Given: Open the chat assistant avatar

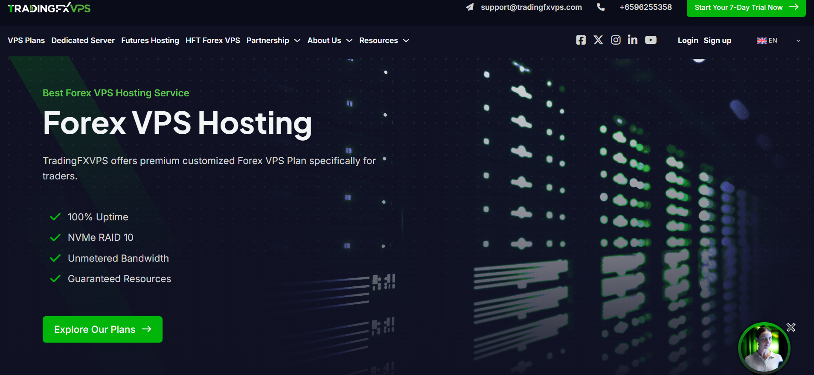Looking at the screenshot, I should [764, 348].
